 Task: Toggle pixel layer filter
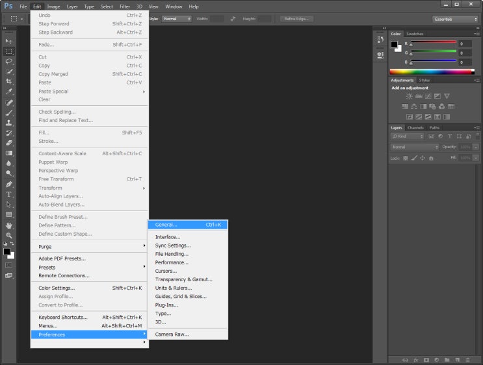point(431,136)
